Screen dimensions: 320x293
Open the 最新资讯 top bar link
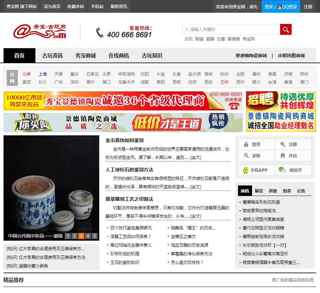119,6
